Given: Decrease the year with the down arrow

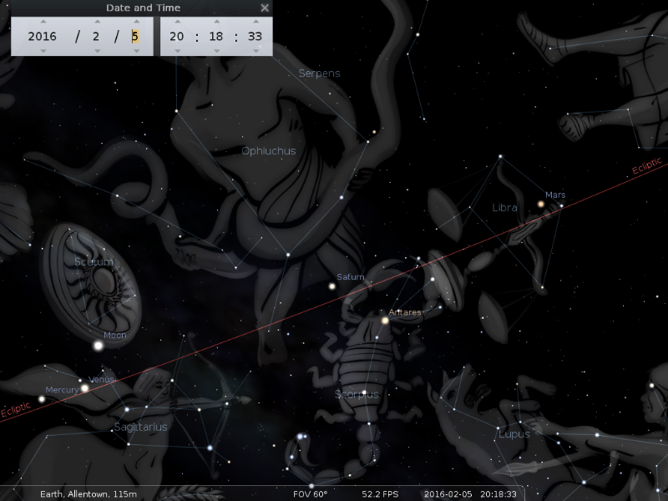Looking at the screenshot, I should 43,51.
